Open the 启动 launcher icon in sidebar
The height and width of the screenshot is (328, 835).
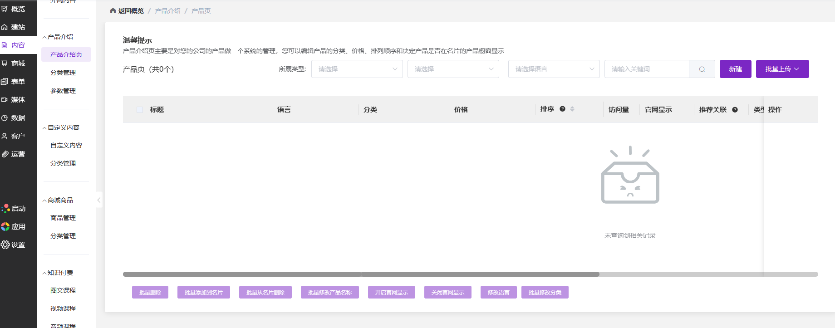[6, 208]
